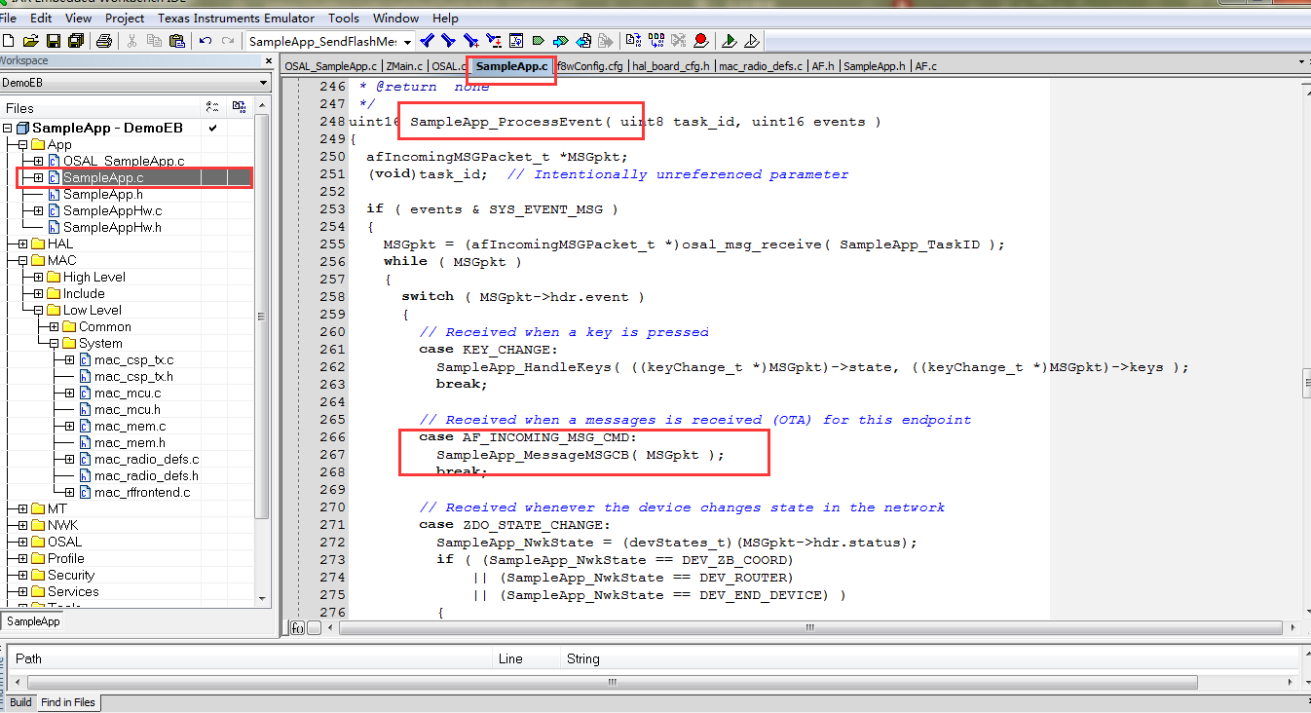Click the Copy icon in toolbar

pos(155,41)
